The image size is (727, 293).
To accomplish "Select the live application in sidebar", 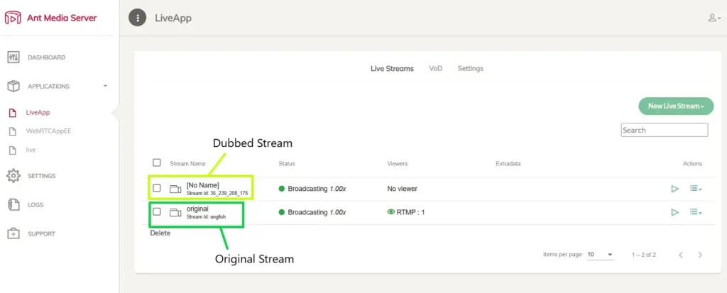I will click(x=31, y=150).
